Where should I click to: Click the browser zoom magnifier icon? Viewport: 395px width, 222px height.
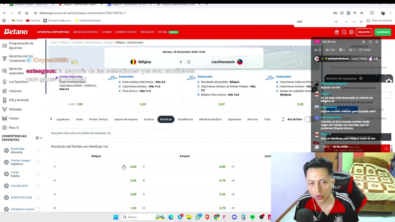[x=355, y=13]
